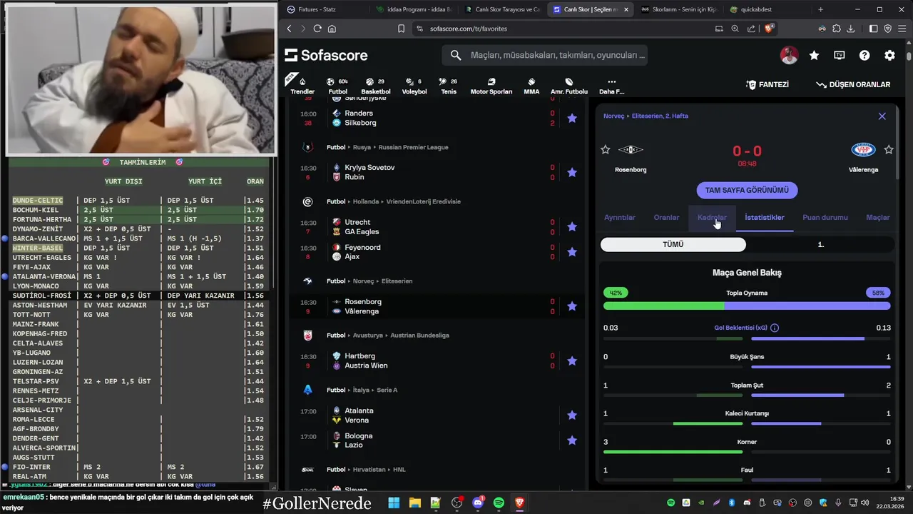Open browser main menu hamburger
This screenshot has height=514, width=913.
pyautogui.click(x=902, y=29)
